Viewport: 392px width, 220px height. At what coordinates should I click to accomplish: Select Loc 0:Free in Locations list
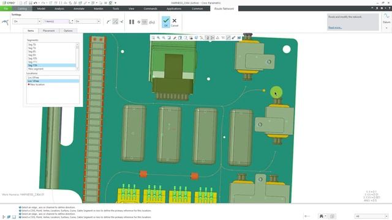(53, 78)
